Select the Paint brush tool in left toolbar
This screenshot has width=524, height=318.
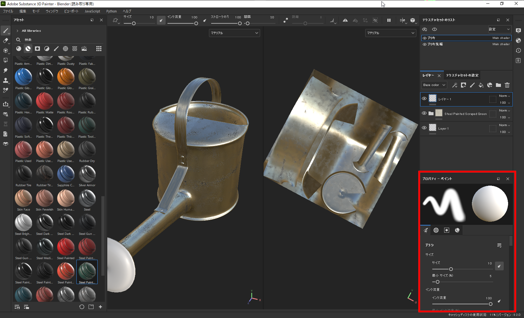click(6, 31)
